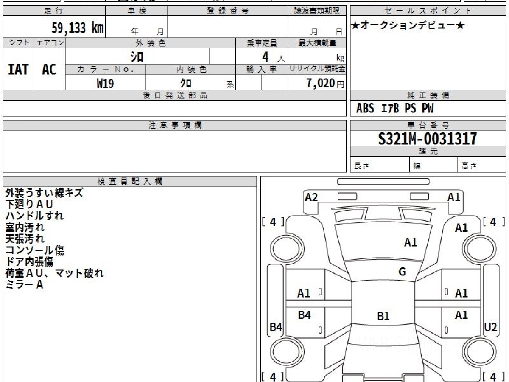Click the カラーNo. header

point(106,69)
